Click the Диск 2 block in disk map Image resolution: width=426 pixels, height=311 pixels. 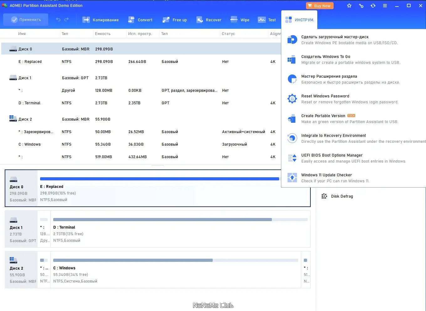21,270
